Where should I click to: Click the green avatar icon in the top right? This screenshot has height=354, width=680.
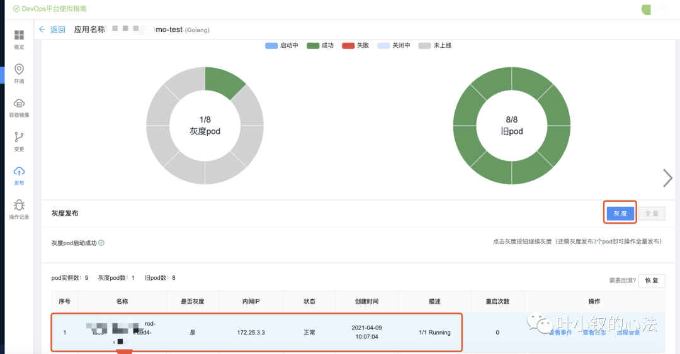(646, 9)
